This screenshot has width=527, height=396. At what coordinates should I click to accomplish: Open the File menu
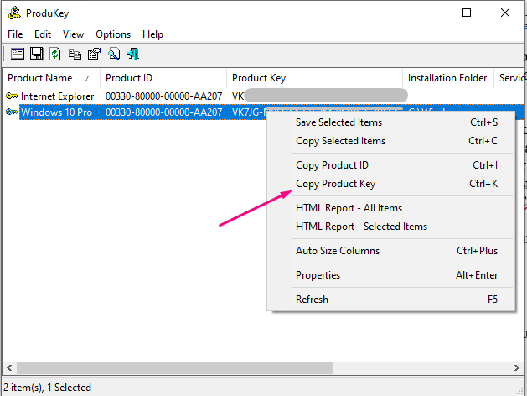(15, 34)
